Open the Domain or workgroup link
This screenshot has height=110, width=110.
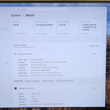(33, 81)
